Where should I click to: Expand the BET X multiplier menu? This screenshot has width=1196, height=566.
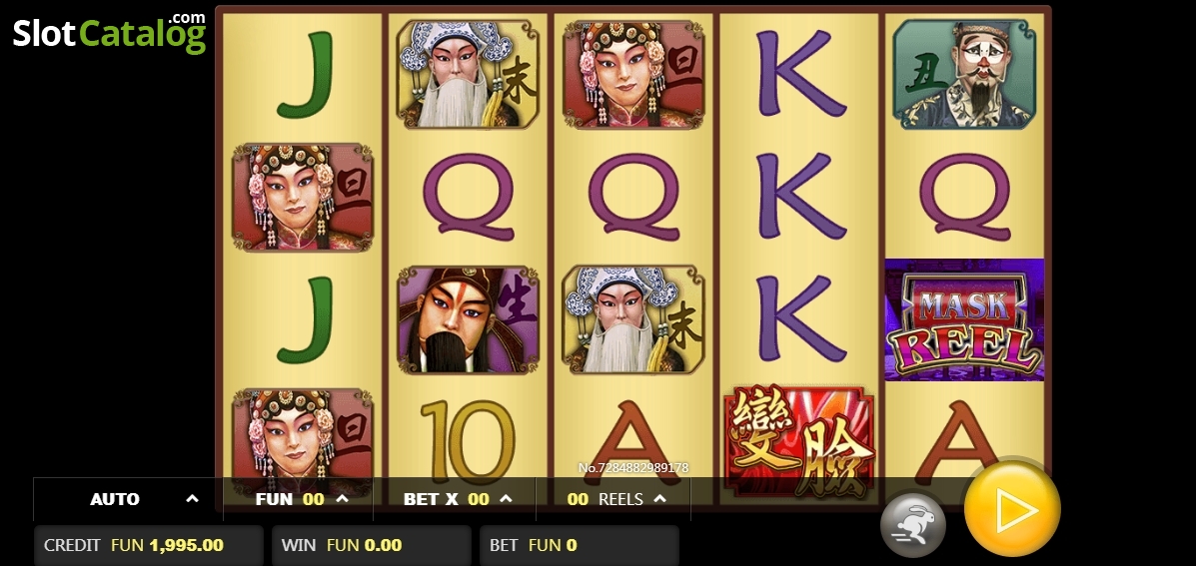coord(455,499)
